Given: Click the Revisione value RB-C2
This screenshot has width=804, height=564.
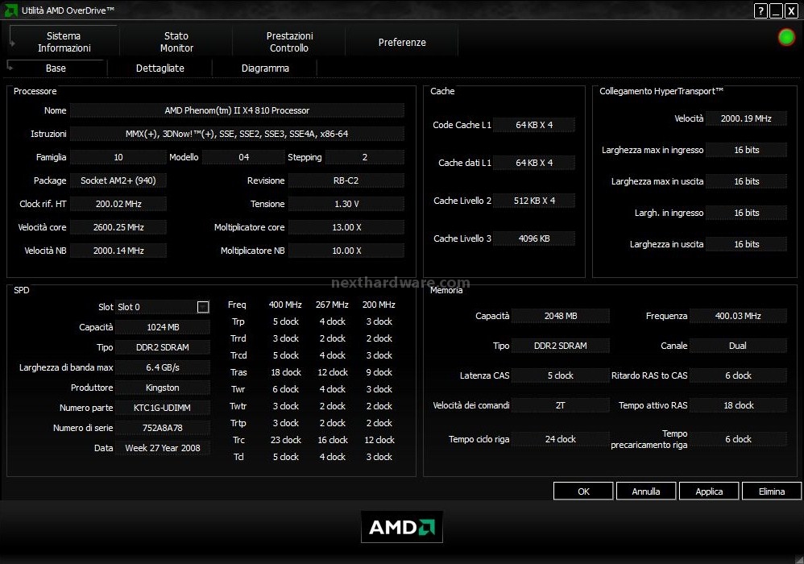Looking at the screenshot, I should (346, 180).
